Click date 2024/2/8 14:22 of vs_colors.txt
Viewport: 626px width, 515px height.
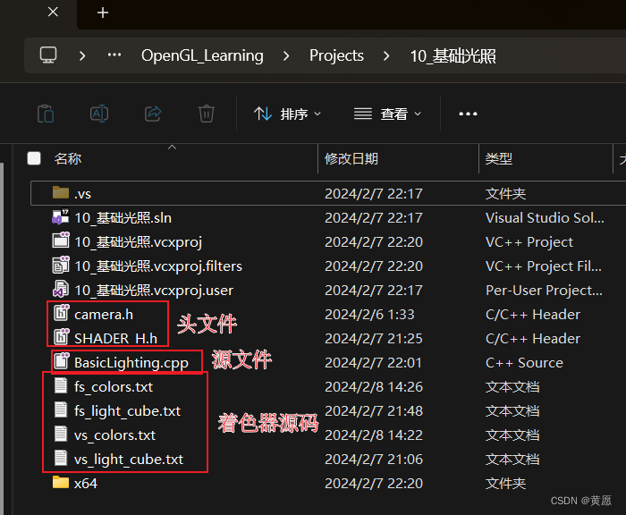[x=374, y=435]
